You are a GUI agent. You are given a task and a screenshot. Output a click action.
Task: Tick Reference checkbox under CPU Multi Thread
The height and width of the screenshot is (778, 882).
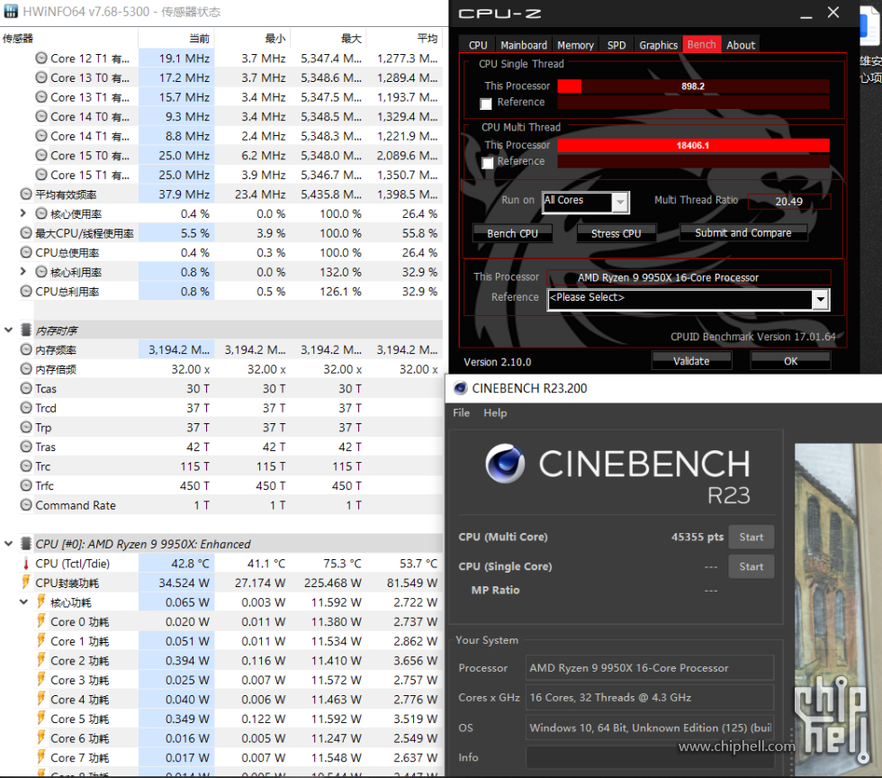[488, 163]
